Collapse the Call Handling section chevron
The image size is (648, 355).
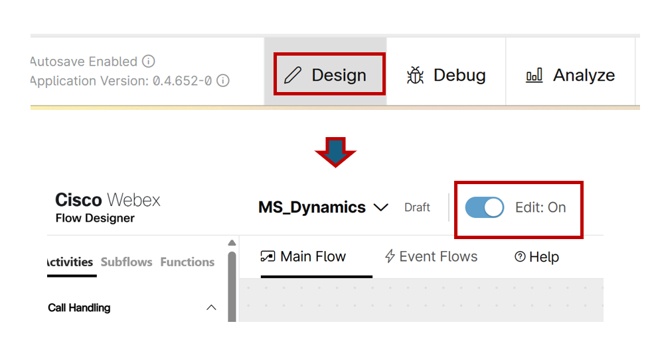(x=211, y=307)
